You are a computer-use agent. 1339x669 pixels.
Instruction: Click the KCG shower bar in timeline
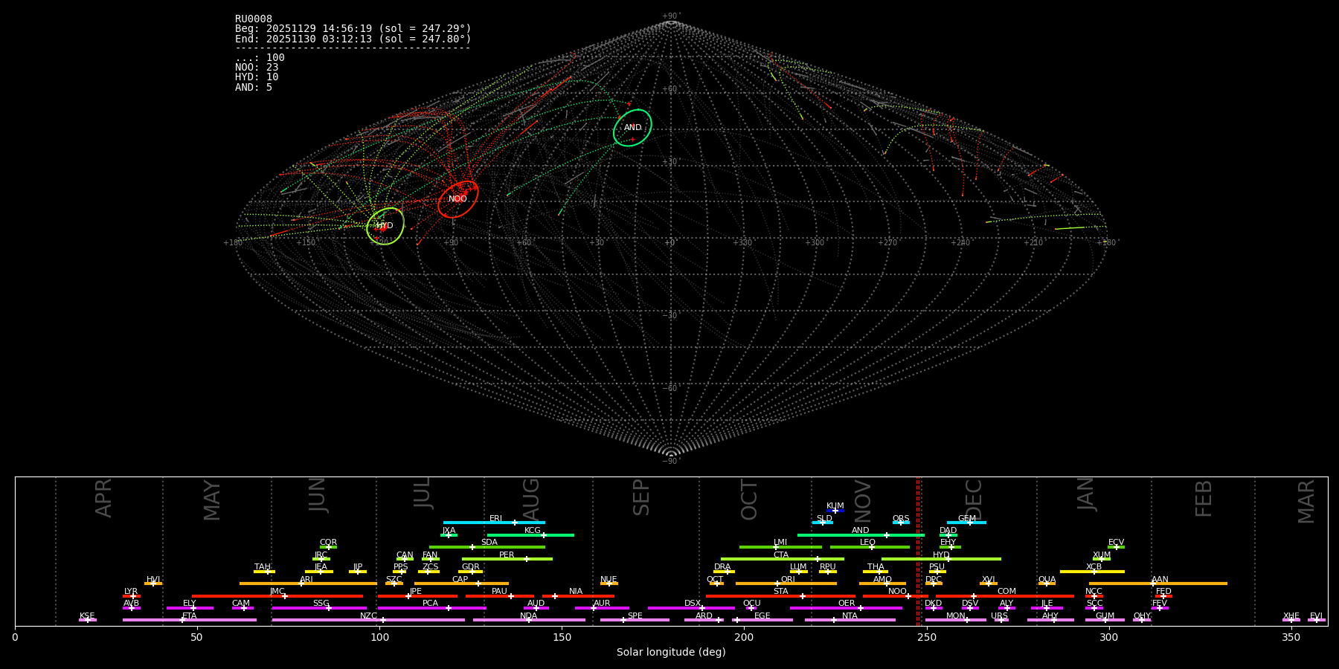(530, 534)
